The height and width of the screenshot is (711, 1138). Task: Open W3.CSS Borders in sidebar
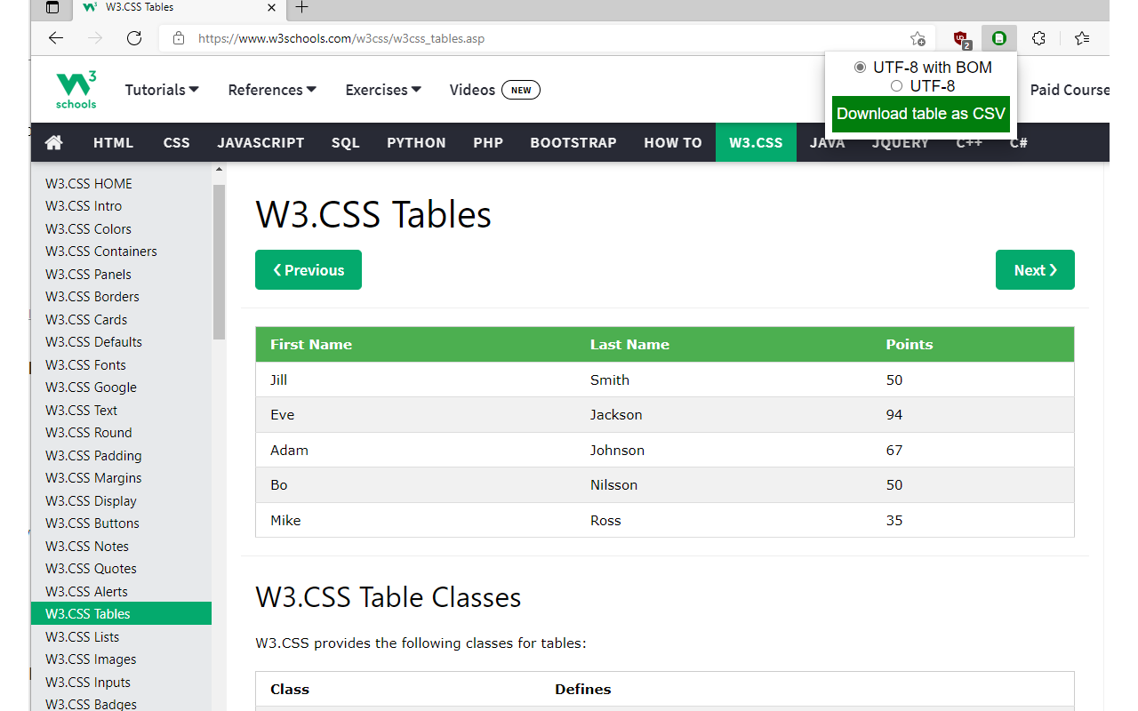[121, 297]
